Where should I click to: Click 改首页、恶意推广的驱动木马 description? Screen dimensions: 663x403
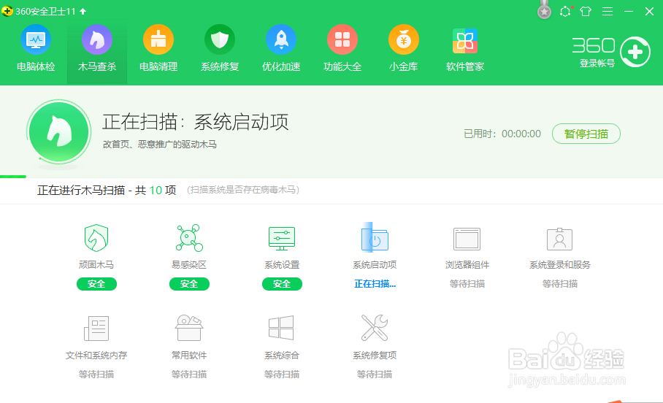[x=160, y=145]
